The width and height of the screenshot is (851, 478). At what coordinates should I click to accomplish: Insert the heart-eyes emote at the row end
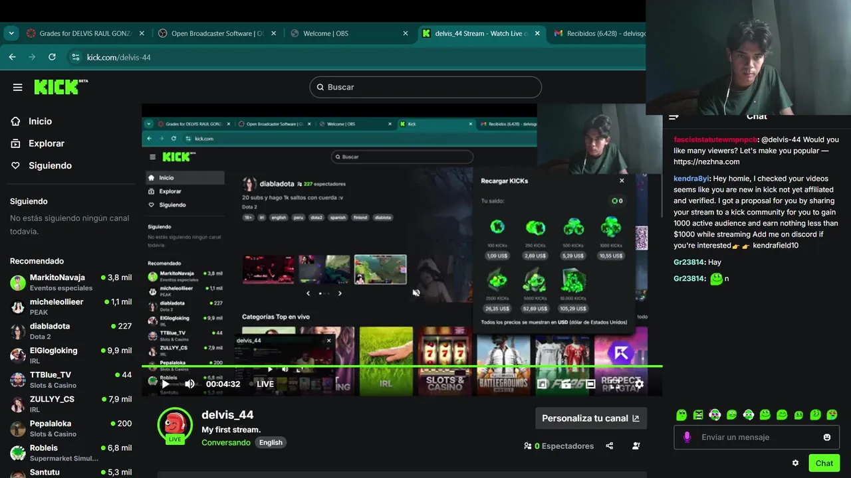pyautogui.click(x=832, y=415)
